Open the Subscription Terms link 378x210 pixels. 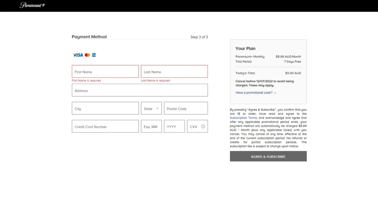click(x=243, y=118)
